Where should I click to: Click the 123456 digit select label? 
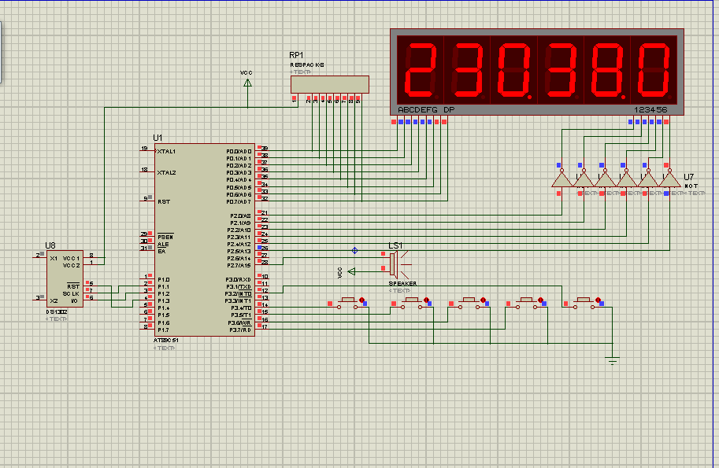pyautogui.click(x=650, y=110)
